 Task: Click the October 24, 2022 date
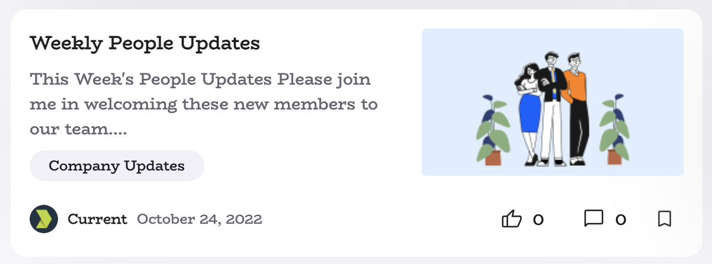click(200, 219)
